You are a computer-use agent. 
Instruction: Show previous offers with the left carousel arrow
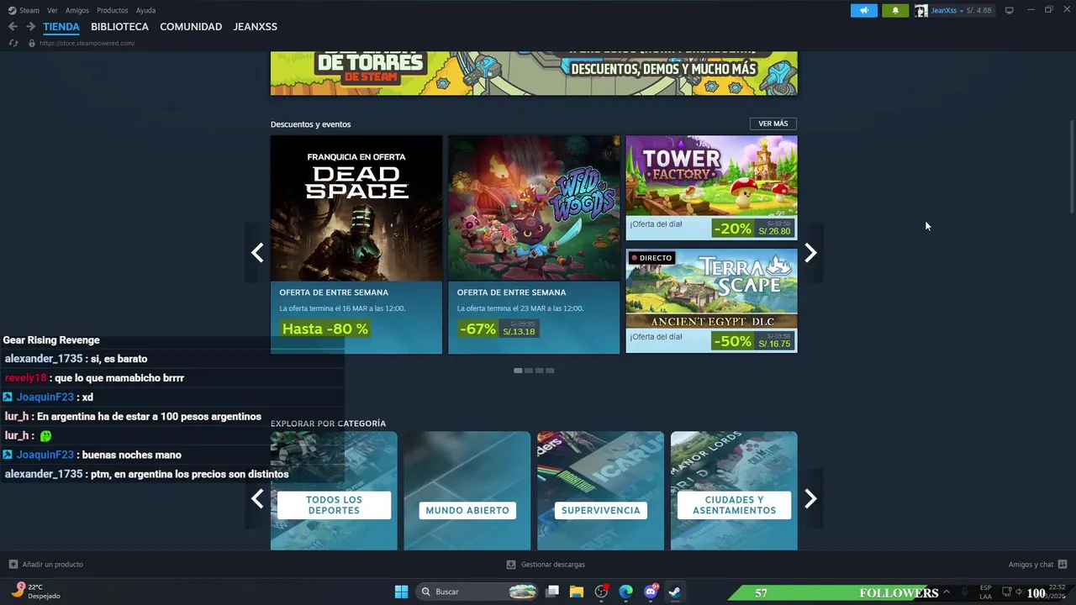(x=257, y=252)
